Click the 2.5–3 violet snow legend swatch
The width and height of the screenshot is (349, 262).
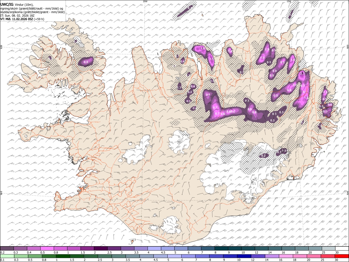point(114,248)
